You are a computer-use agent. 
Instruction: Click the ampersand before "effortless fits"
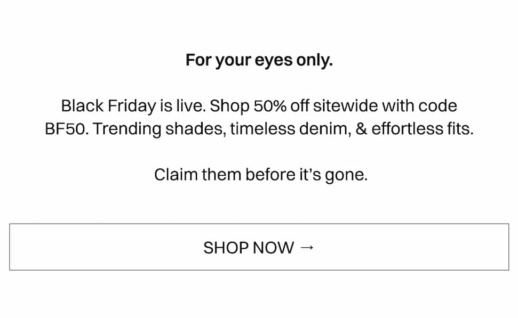(x=361, y=129)
